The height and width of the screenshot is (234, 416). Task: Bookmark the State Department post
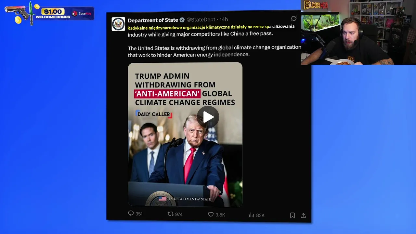pyautogui.click(x=292, y=215)
